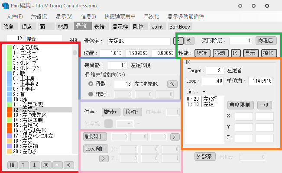The image size is (282, 173).
Task: Switch bone name to Japanese with 日 button
Action: pyautogui.click(x=178, y=41)
